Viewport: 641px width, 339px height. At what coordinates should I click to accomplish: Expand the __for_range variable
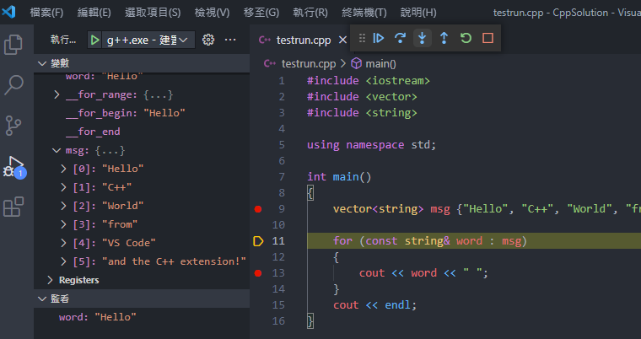[x=57, y=95]
